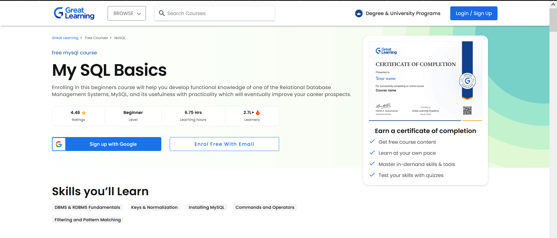The width and height of the screenshot is (557, 238).
Task: Click the QR code on the certificate
Action: coord(467,110)
